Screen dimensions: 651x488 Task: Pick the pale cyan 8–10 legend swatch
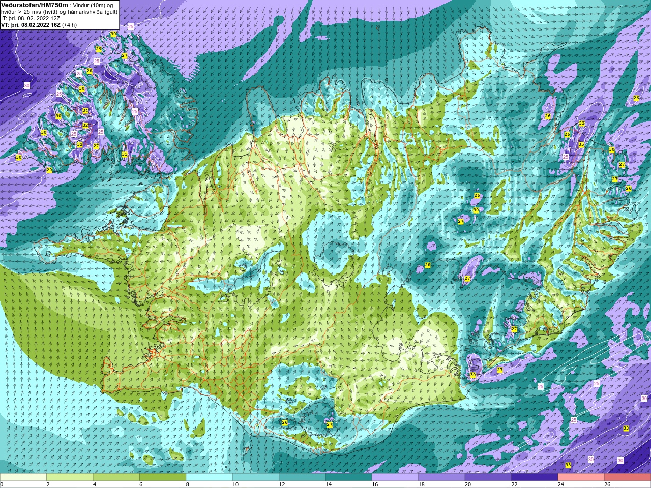coord(209,477)
